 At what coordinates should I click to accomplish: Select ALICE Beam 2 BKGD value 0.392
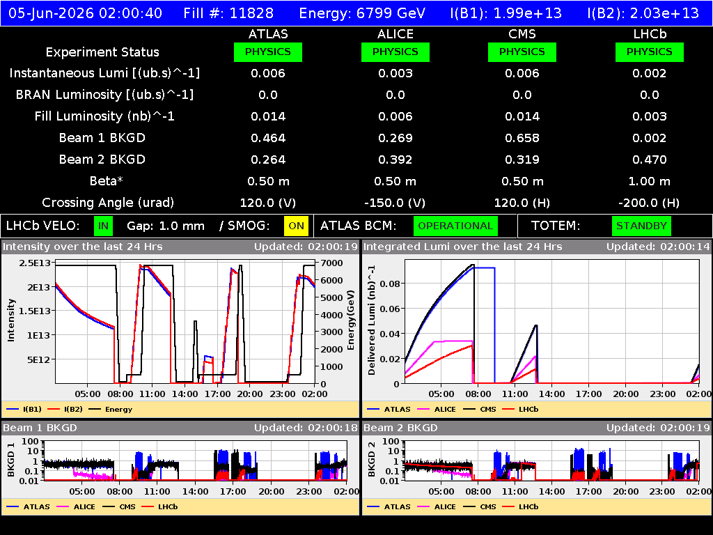click(395, 160)
